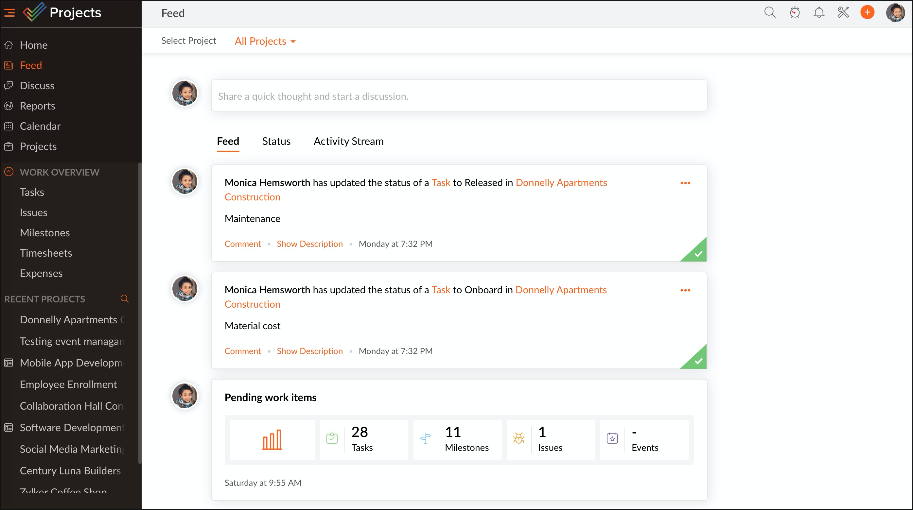
Task: Click Comment on Material cost post
Action: [x=242, y=351]
